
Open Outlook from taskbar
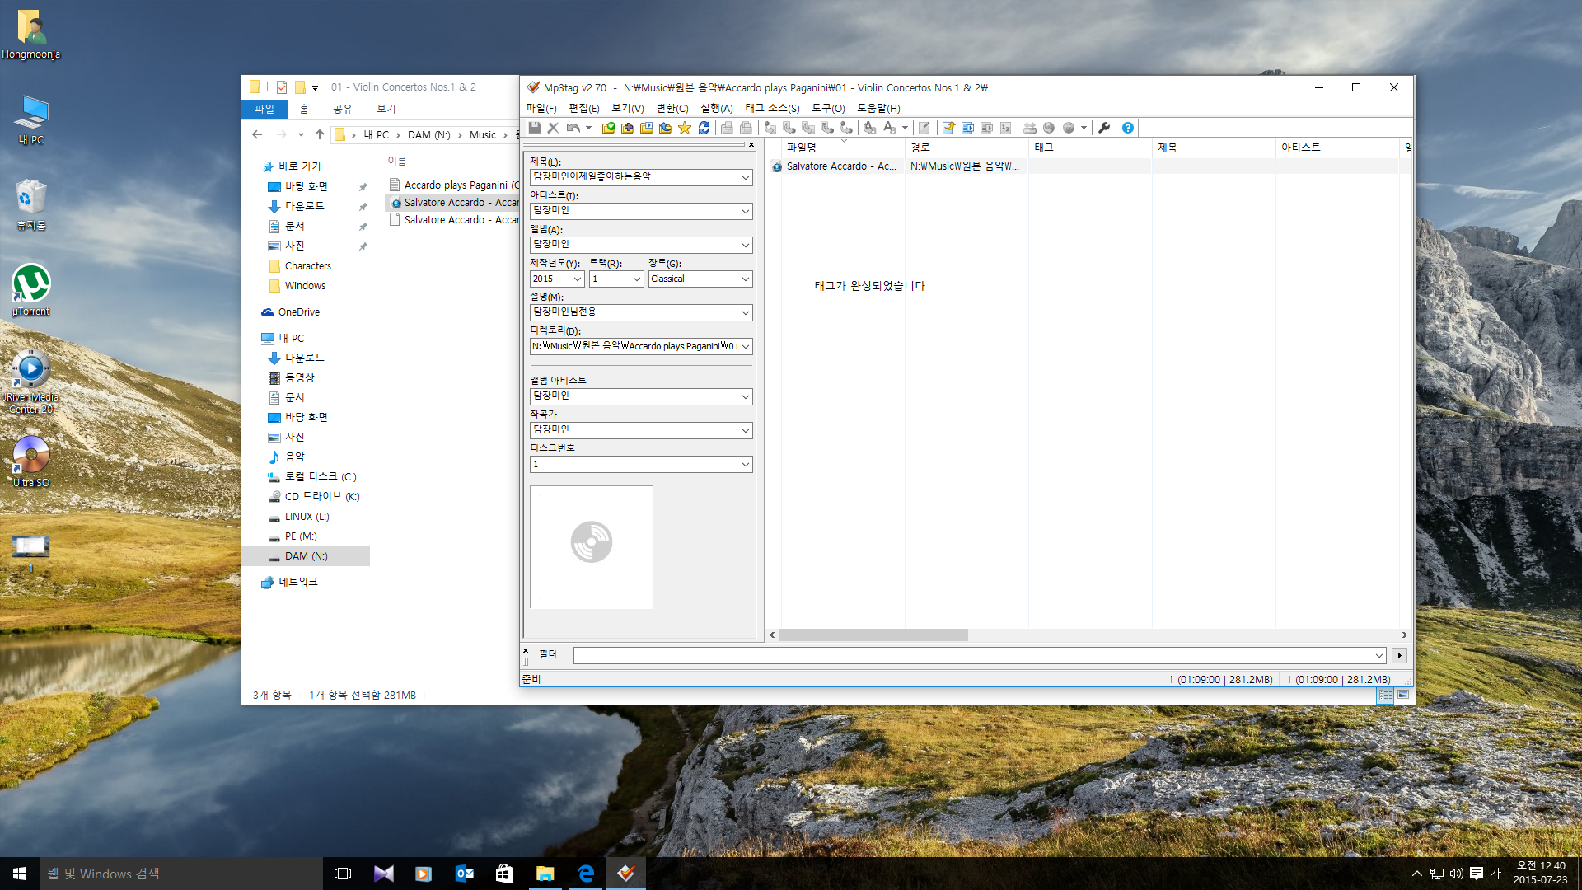pyautogui.click(x=465, y=874)
